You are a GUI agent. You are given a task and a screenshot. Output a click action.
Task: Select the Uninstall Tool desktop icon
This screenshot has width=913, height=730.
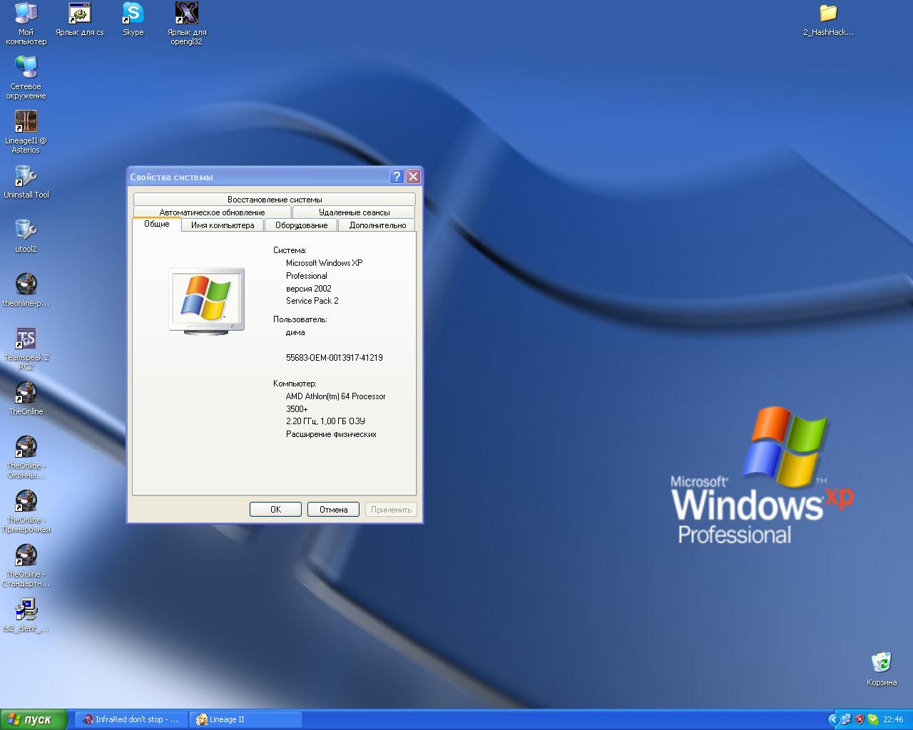[26, 182]
